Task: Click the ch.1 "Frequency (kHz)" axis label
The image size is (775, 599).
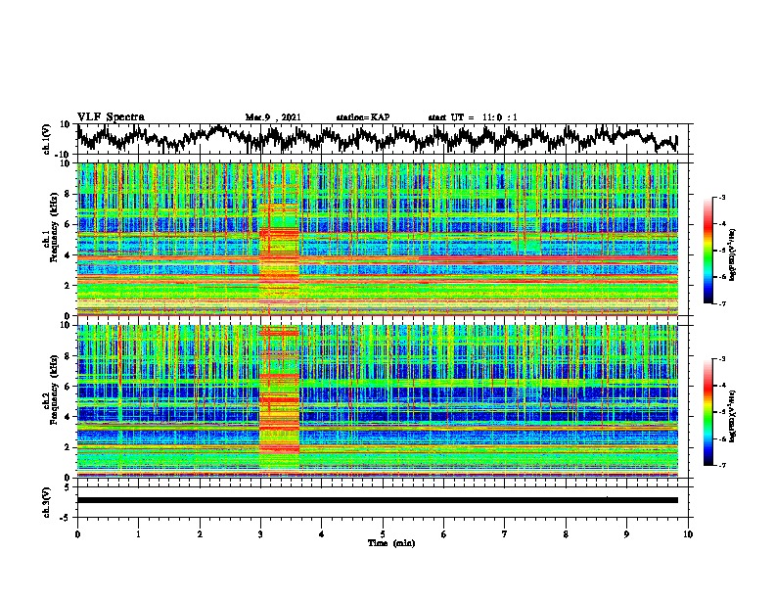Action: pyautogui.click(x=54, y=227)
